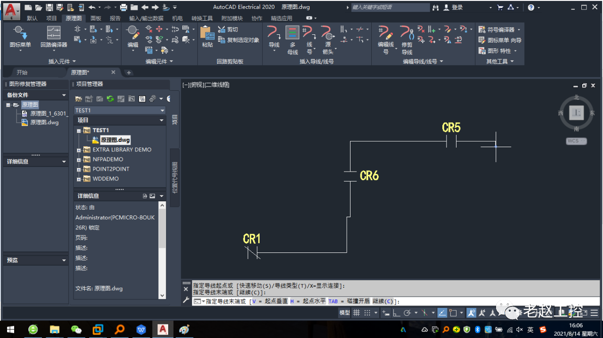The width and height of the screenshot is (603, 338).
Task: Click the 粘贴 paste clipboard icon
Action: pos(207,37)
